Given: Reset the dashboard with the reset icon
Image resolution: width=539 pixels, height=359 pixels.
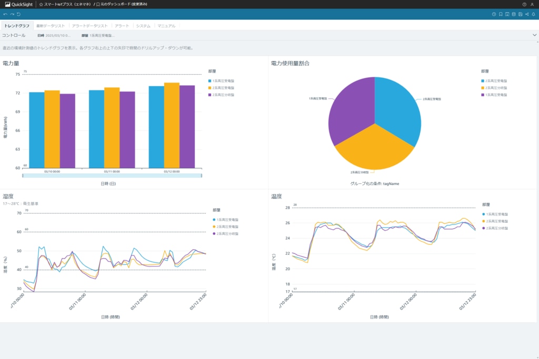Looking at the screenshot, I should [x=19, y=14].
